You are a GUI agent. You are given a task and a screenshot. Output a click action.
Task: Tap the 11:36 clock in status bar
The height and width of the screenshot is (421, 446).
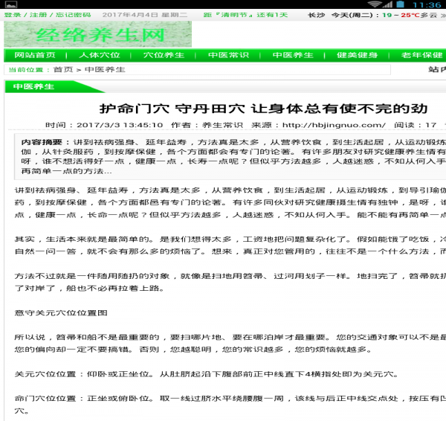[x=427, y=4]
